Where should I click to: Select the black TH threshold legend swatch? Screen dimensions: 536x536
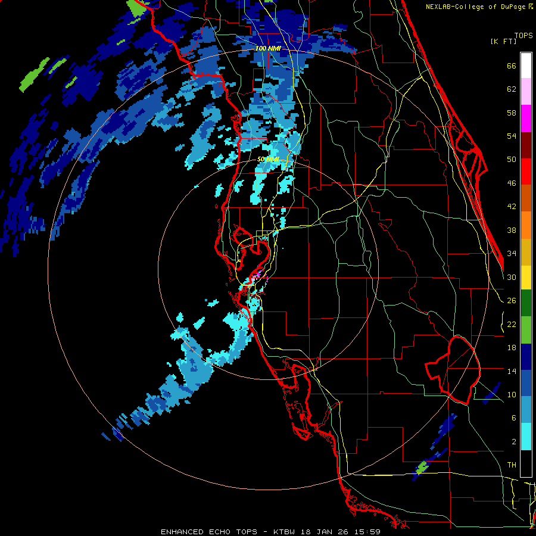pos(526,463)
